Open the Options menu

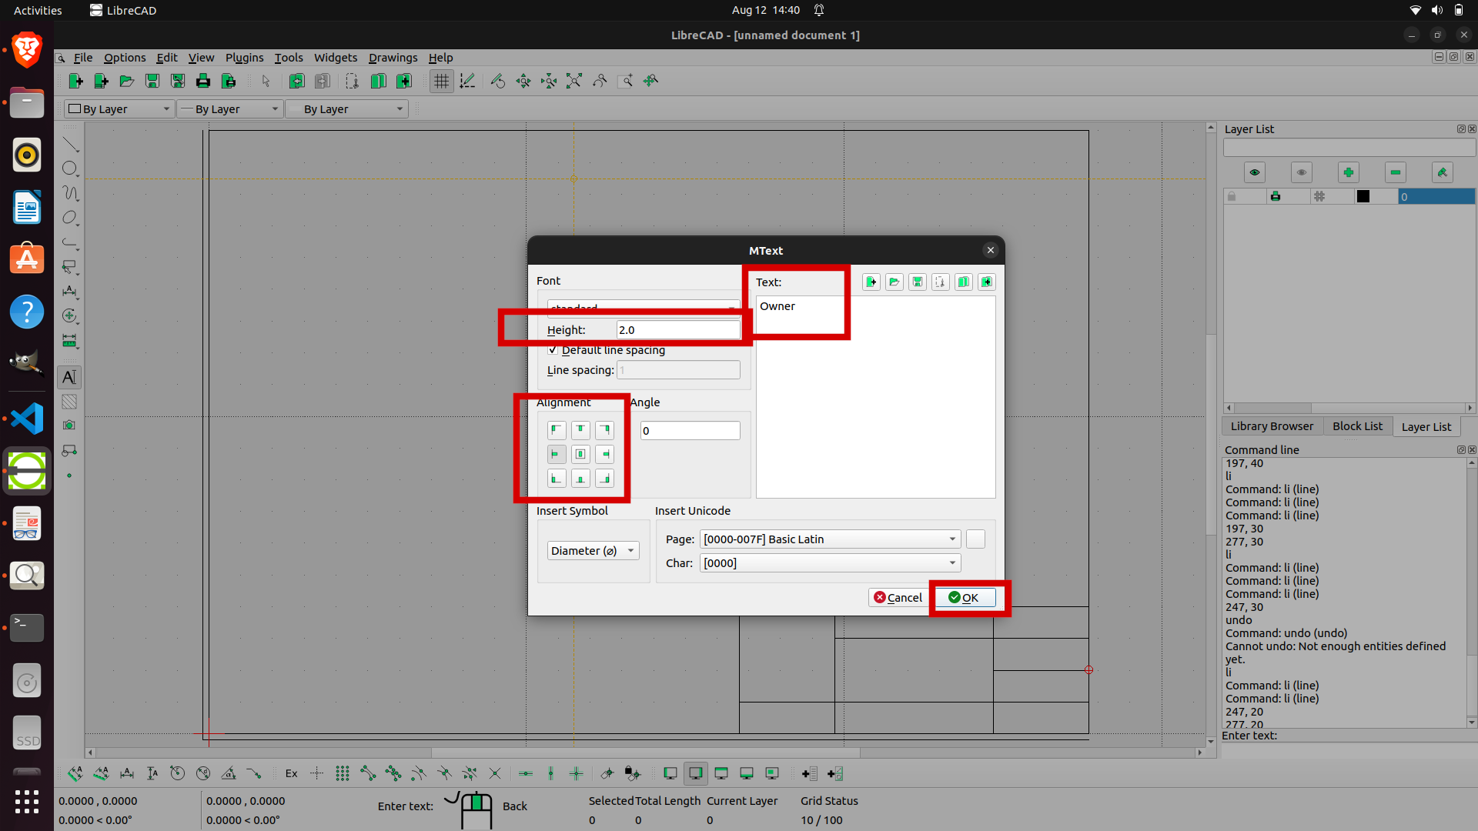click(x=125, y=58)
